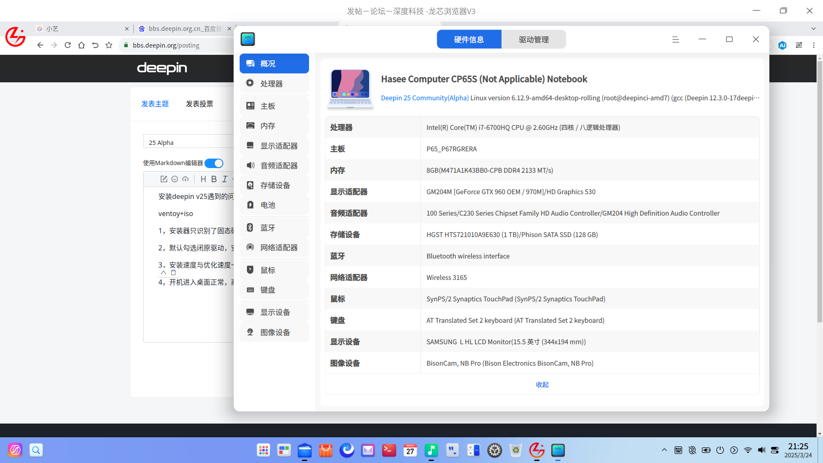Image resolution: width=823 pixels, height=463 pixels.
Task: Open 键盘 sidebar item
Action: click(274, 290)
